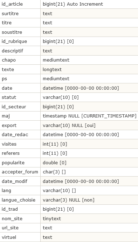
Task: Select the accepter_forum field name
Action: point(20,172)
